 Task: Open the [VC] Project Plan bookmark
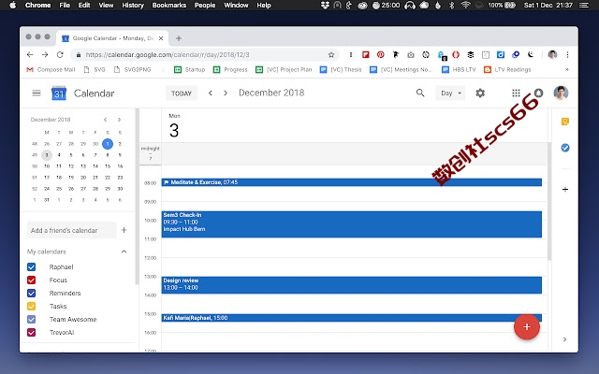pyautogui.click(x=284, y=70)
